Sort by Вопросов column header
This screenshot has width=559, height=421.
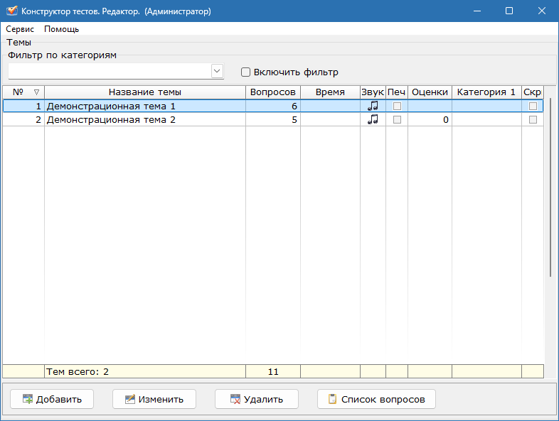click(273, 92)
